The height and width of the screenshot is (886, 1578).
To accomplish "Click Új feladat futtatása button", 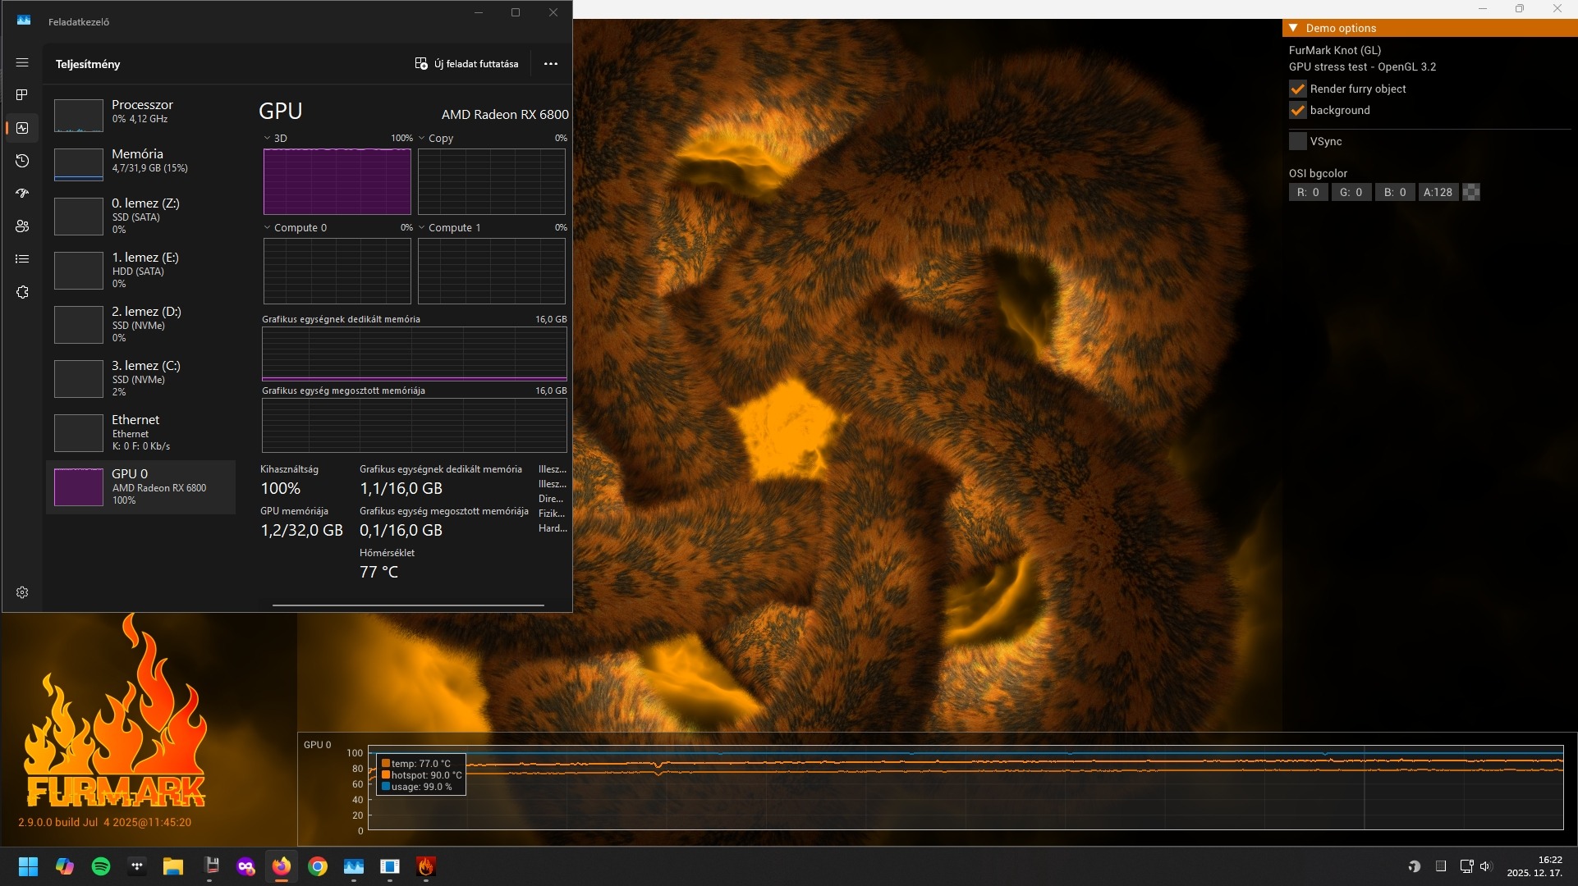I will pyautogui.click(x=466, y=63).
